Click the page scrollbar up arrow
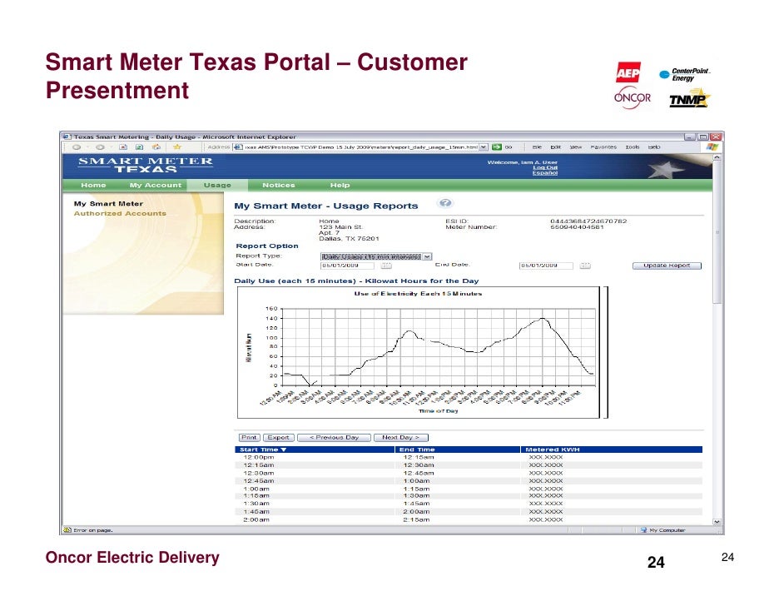Viewport: 784px width, 606px height. click(x=717, y=157)
